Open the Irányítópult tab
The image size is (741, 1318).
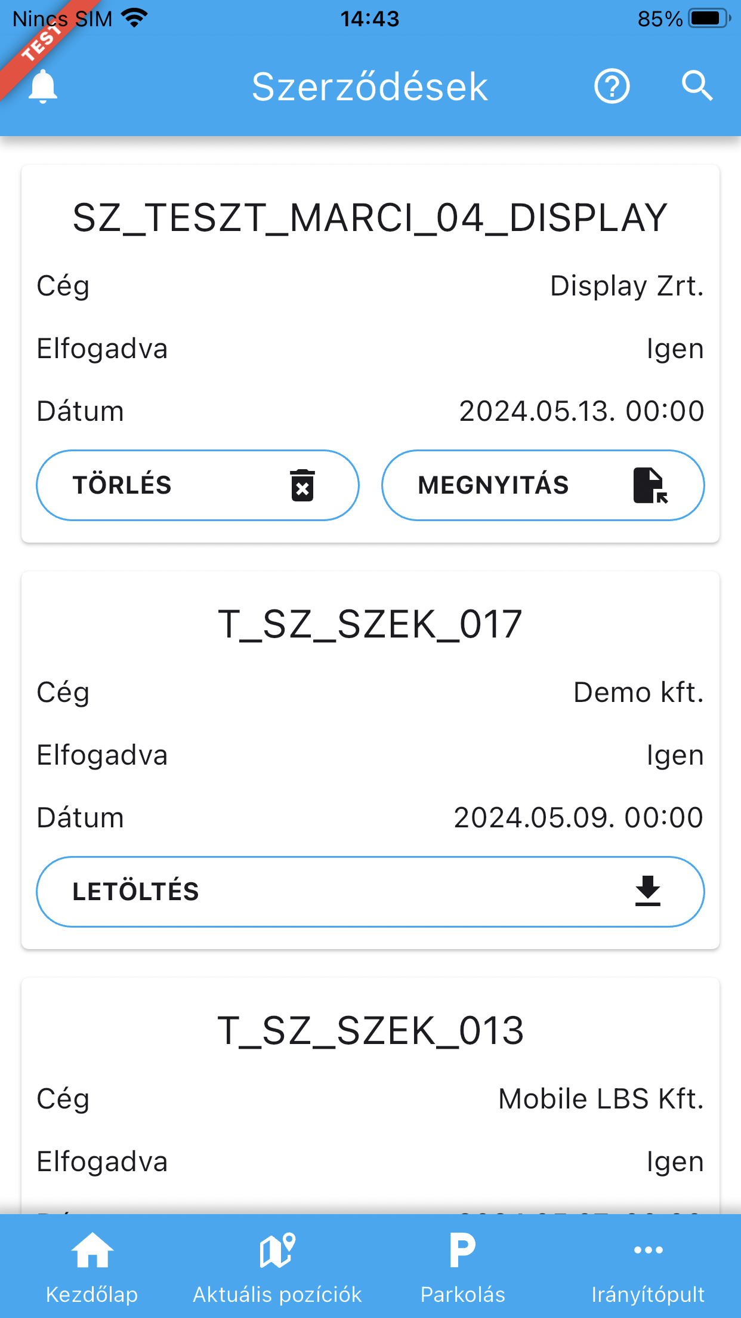[x=648, y=1294]
